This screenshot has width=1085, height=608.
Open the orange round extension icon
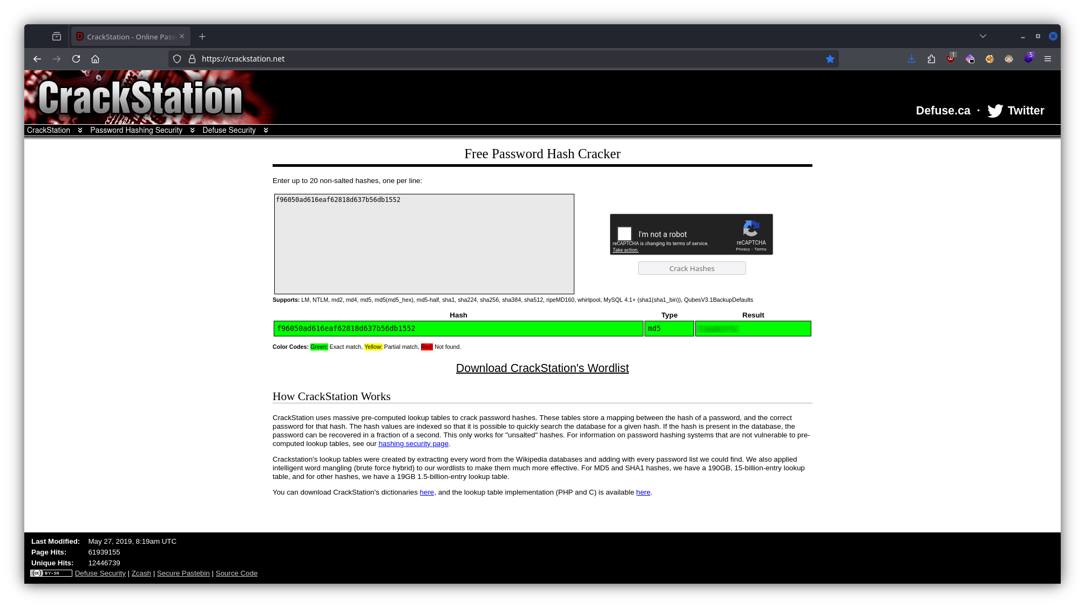point(989,59)
